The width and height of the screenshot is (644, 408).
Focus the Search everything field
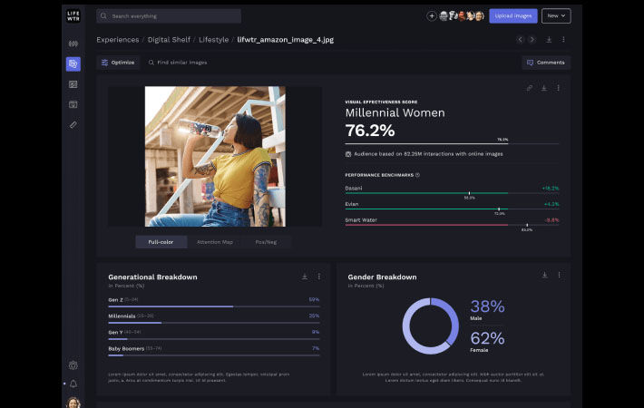pyautogui.click(x=169, y=16)
